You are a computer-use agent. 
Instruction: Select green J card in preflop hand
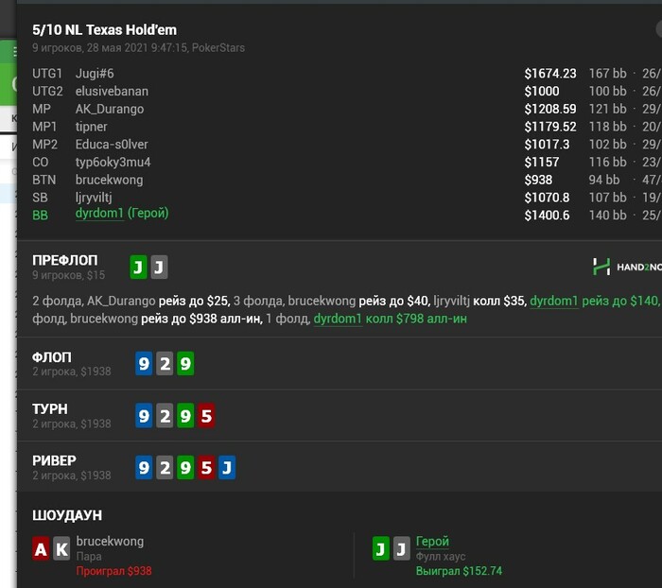pos(138,268)
